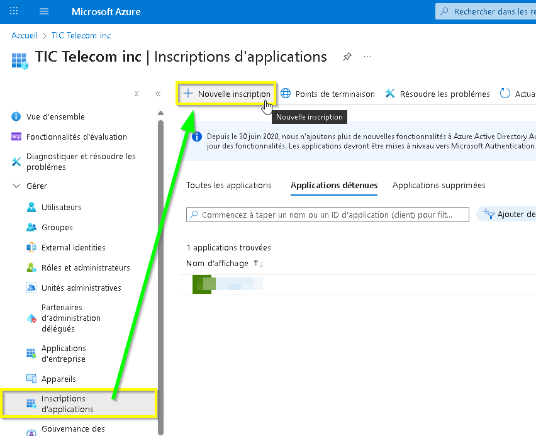Open Utilisateurs

click(x=62, y=207)
